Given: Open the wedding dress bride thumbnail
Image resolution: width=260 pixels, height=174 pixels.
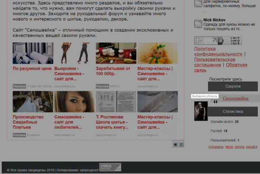Looking at the screenshot, I should pyautogui.click(x=33, y=102).
